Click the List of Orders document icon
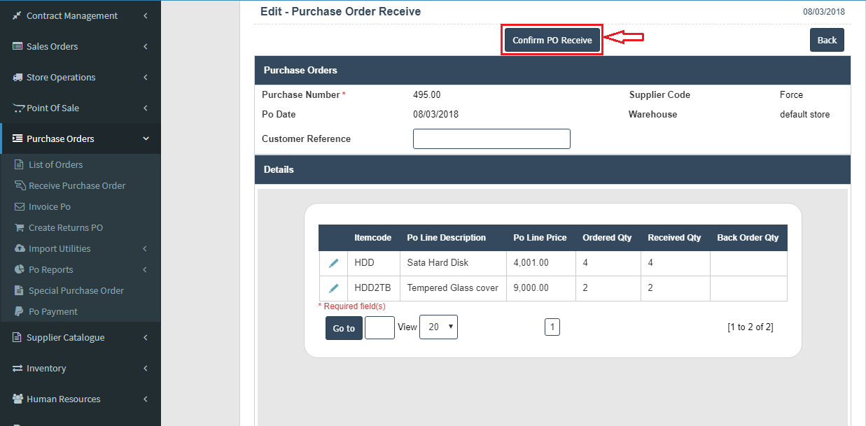This screenshot has height=426, width=866. coord(20,165)
